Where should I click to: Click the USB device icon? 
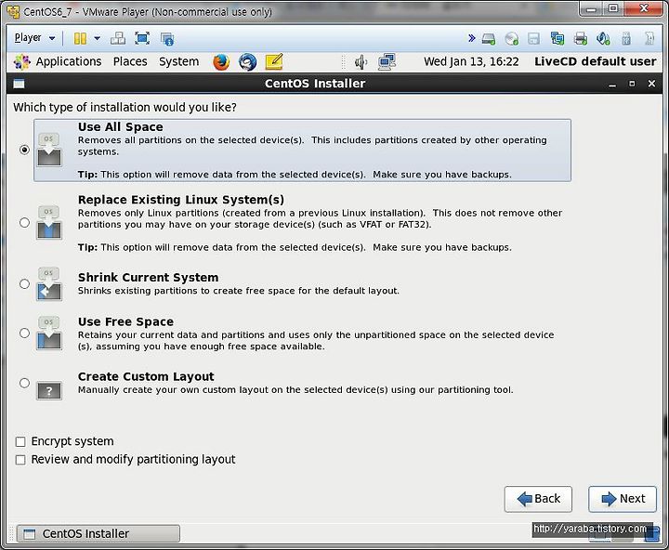point(626,39)
